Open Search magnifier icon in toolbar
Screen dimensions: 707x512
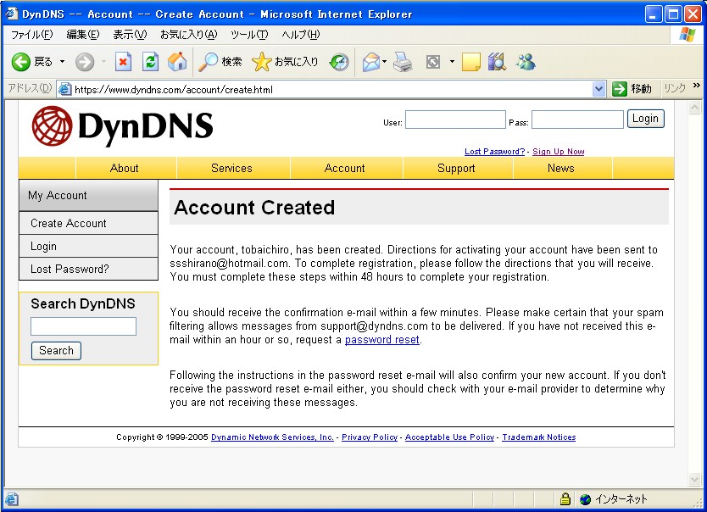coord(208,62)
